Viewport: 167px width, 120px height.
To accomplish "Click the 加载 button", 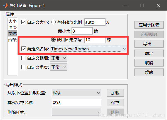I will pyautogui.click(x=115, y=93).
